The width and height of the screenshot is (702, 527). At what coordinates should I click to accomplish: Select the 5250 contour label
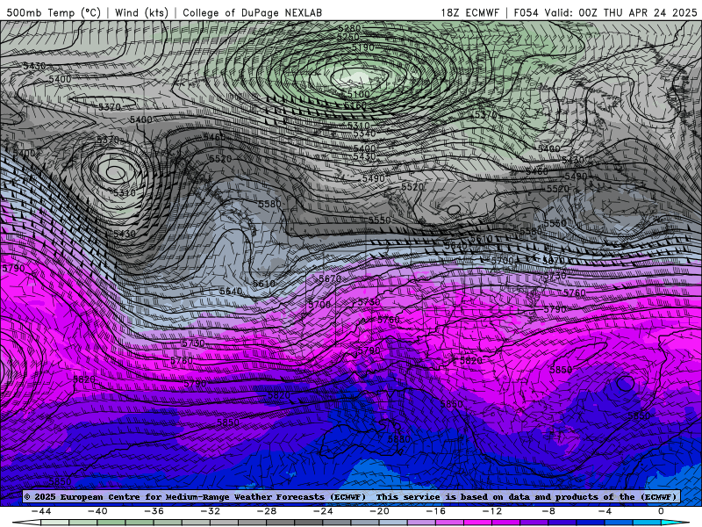[x=347, y=37]
